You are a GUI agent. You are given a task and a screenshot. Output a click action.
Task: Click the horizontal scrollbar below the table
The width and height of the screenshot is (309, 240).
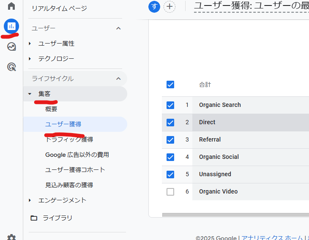[235, 215]
